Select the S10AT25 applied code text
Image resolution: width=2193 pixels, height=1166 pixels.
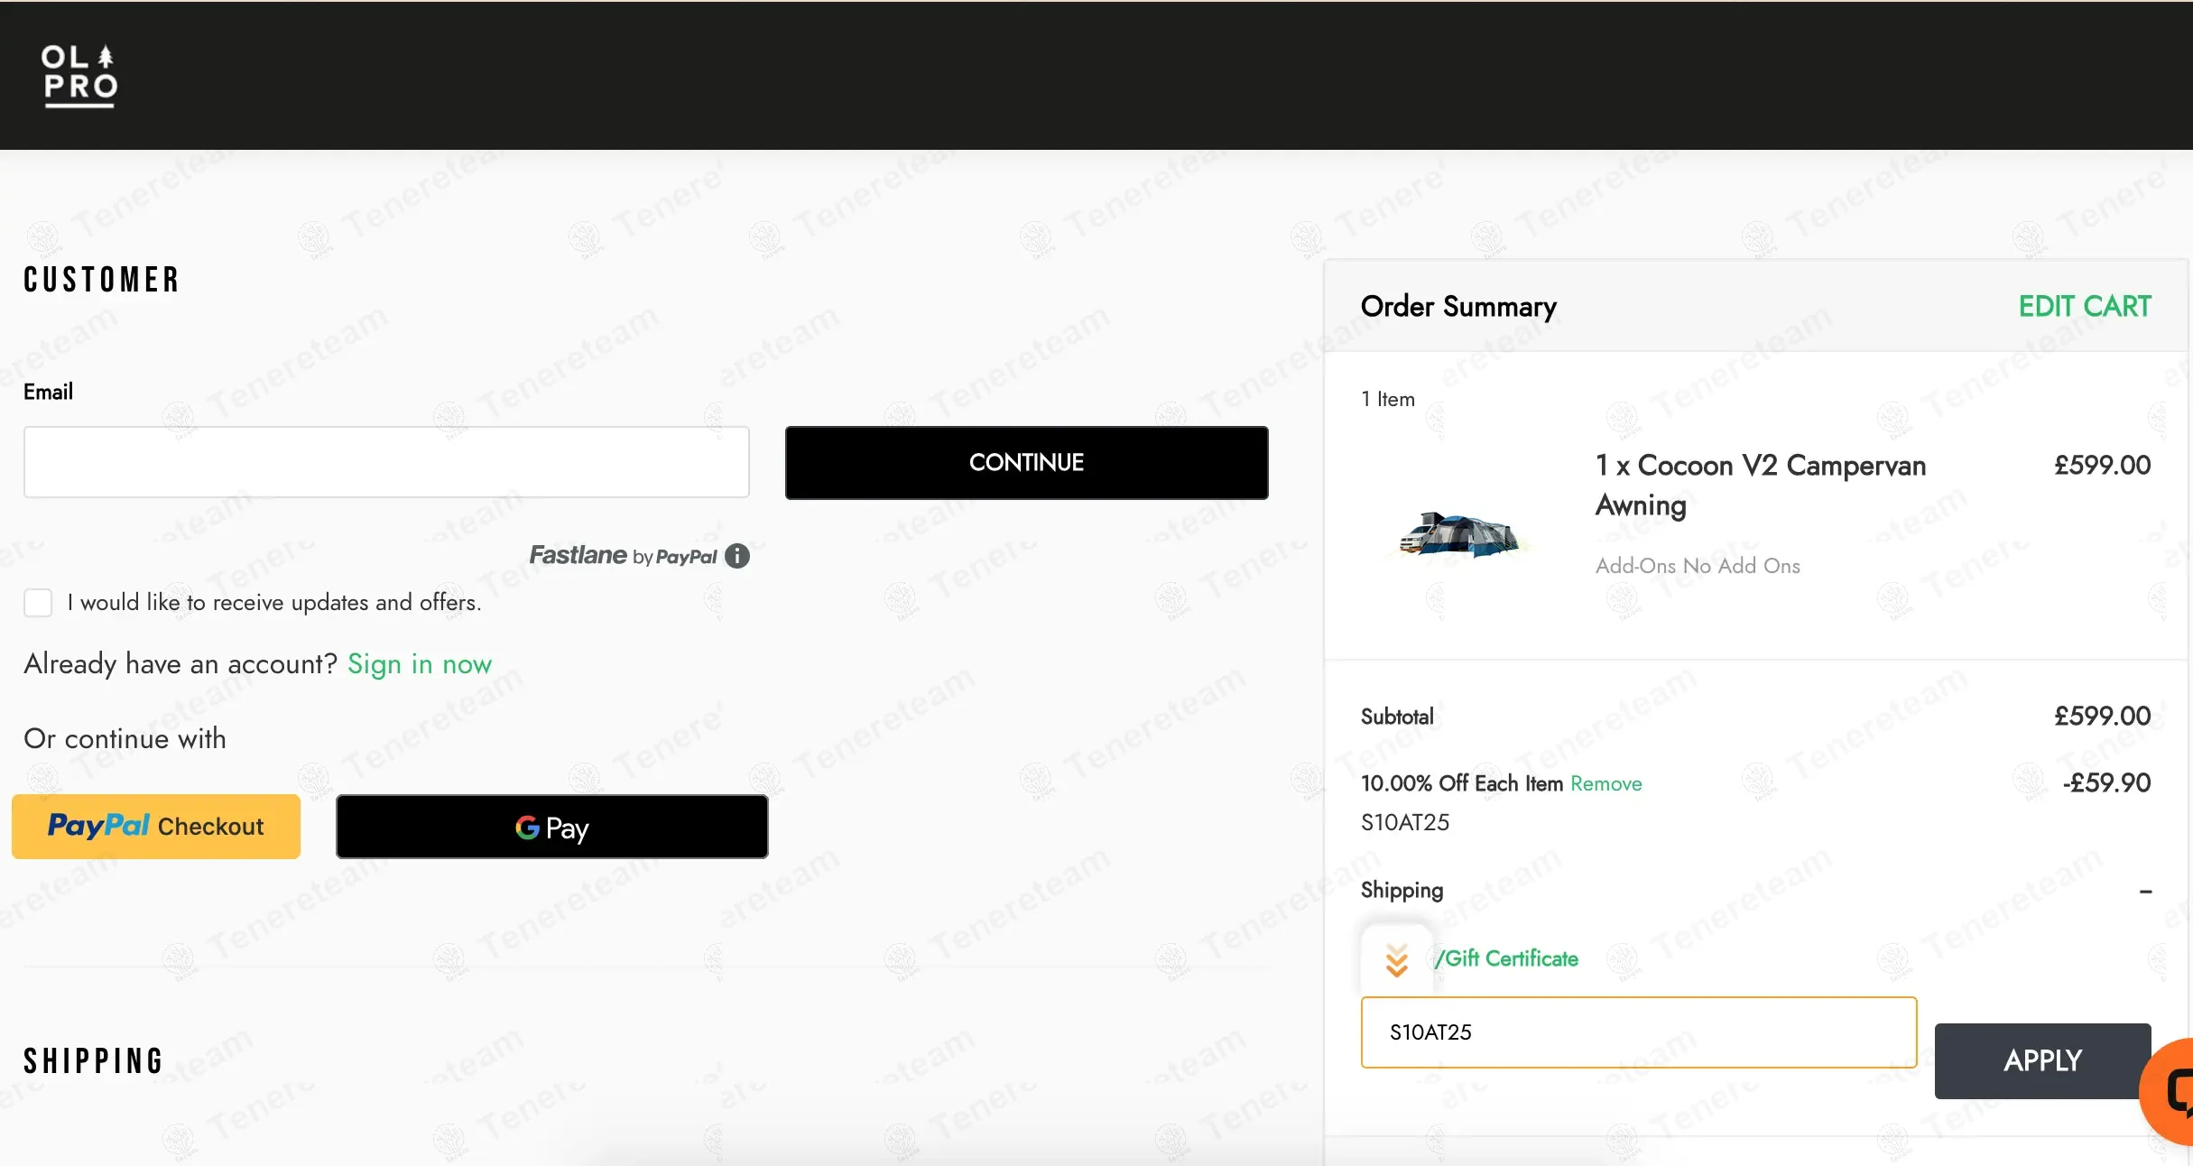coord(1404,823)
